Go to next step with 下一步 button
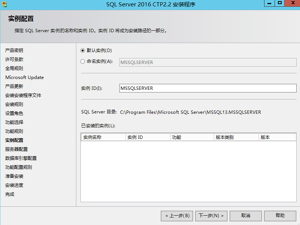This screenshot has width=300, height=225. coord(211,216)
